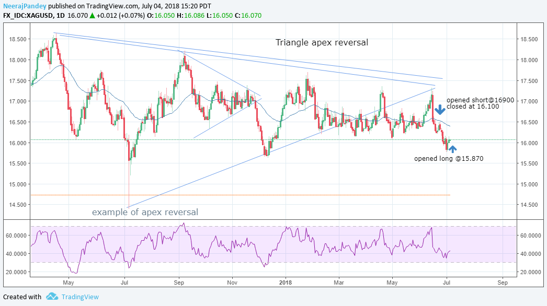Click the 'opened short@16900' note
547x306 pixels.
(x=481, y=100)
